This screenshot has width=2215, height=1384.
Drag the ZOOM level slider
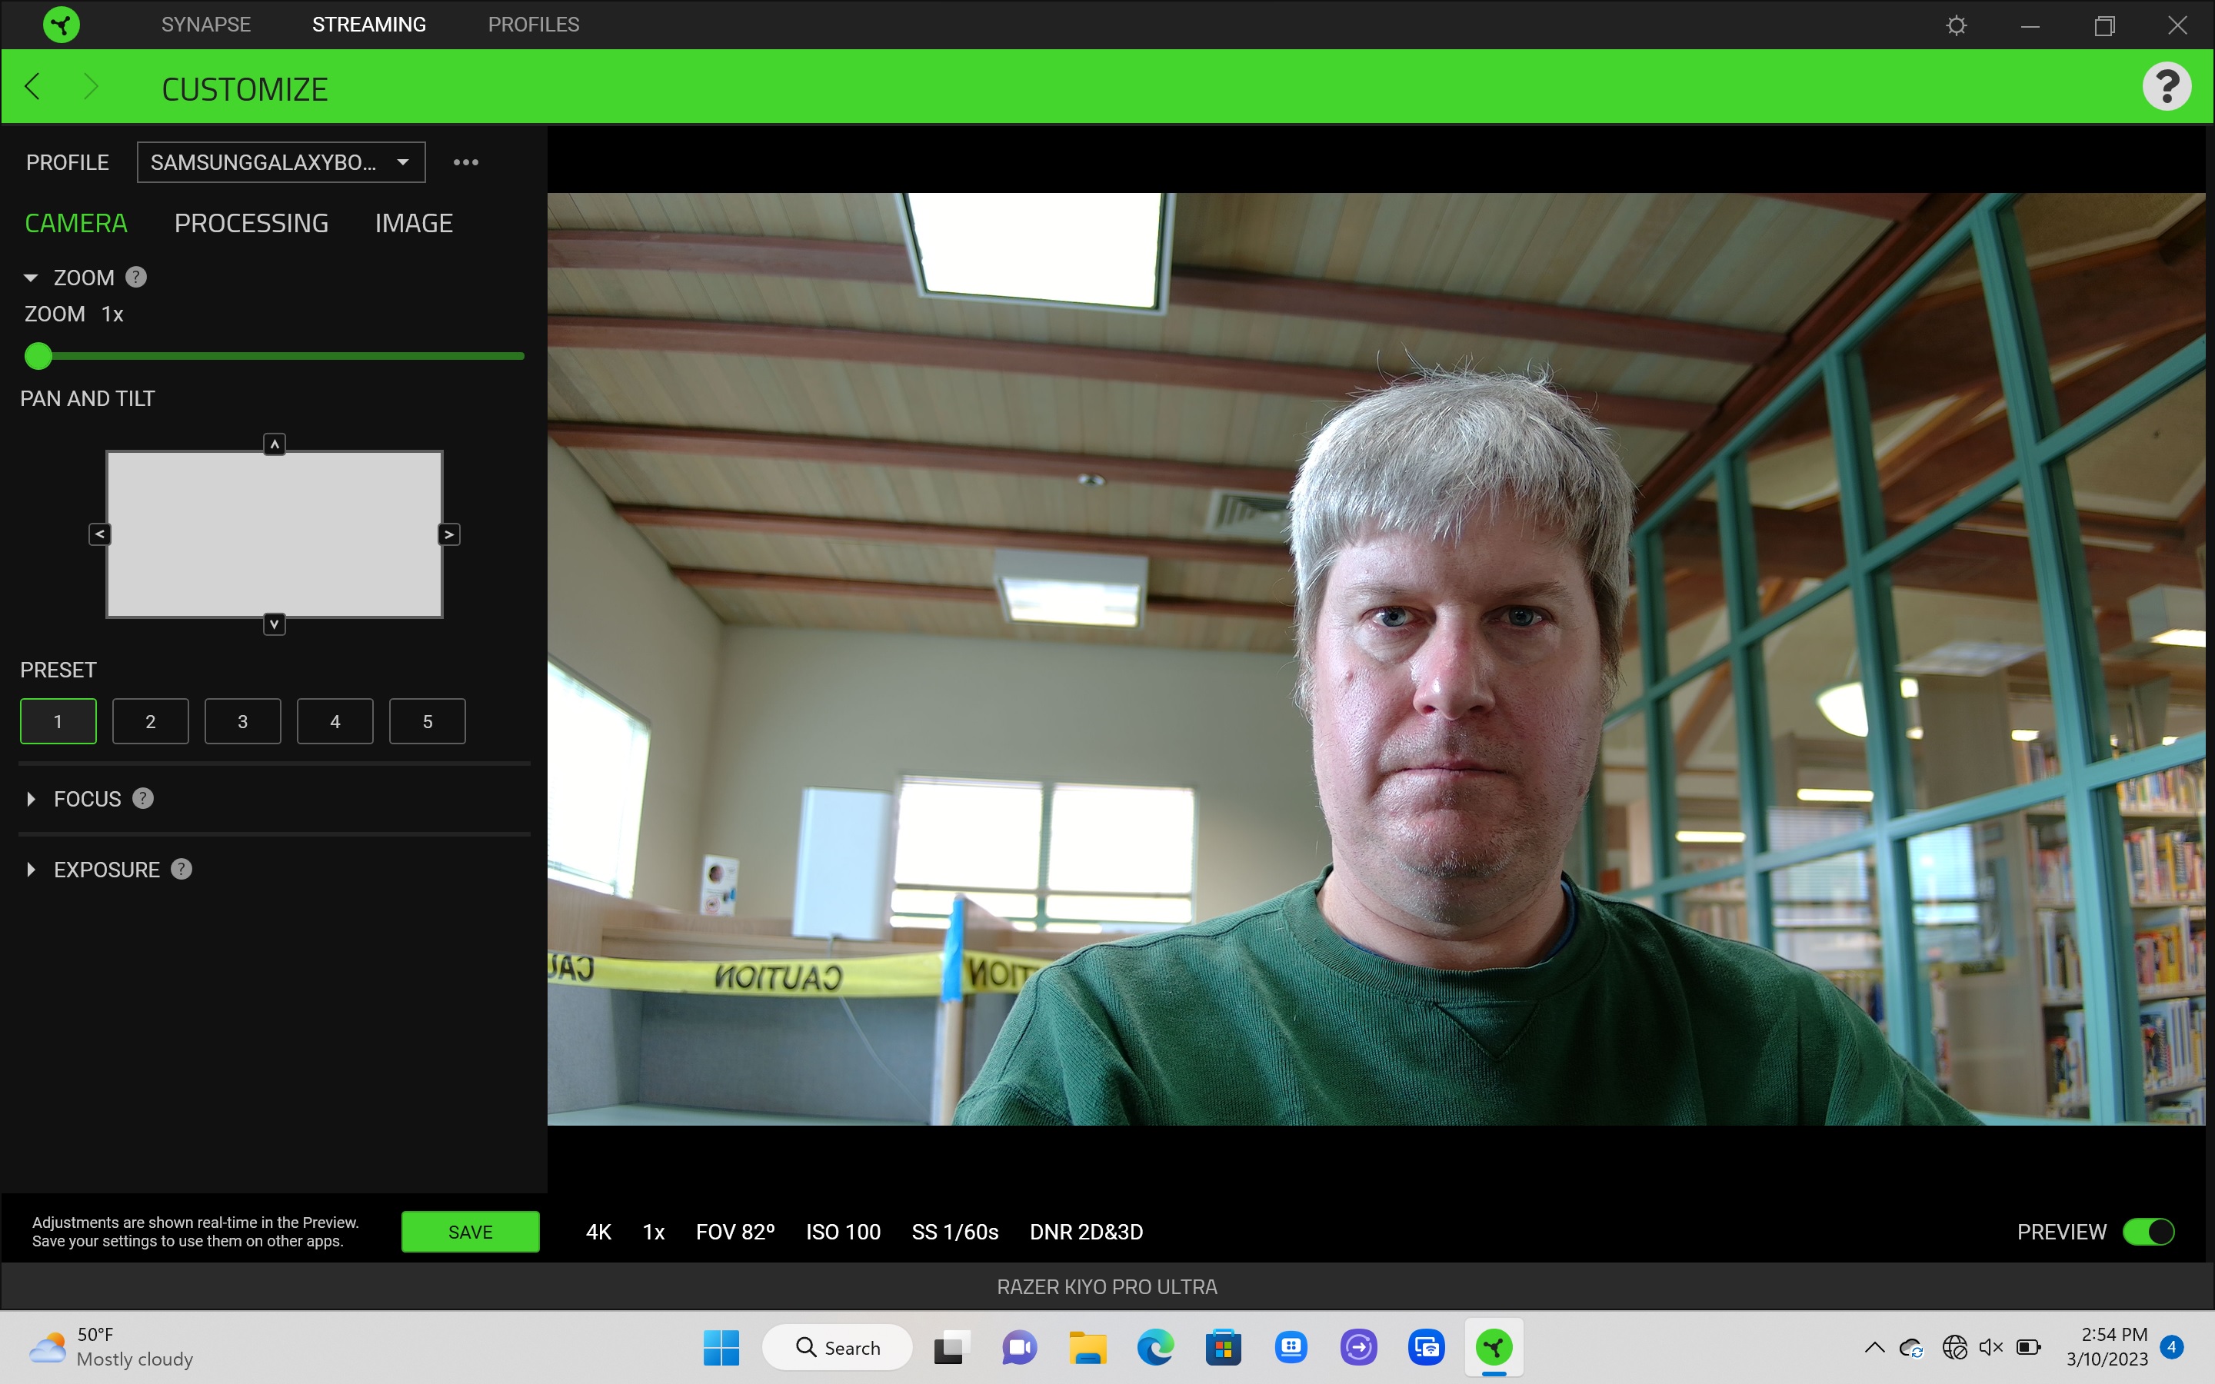click(38, 352)
